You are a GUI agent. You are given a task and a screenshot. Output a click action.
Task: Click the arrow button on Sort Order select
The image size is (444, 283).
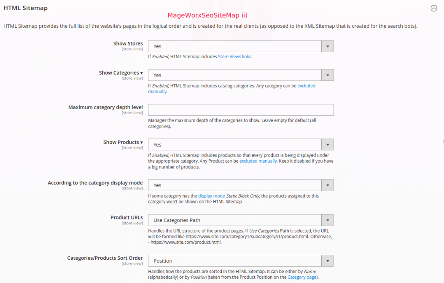[328, 261]
